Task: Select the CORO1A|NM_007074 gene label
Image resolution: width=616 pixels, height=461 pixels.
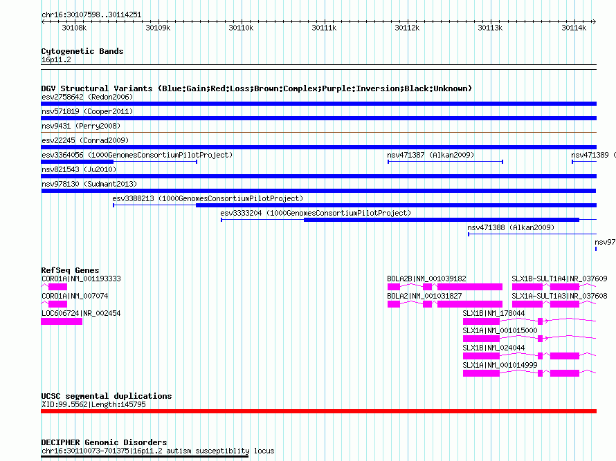Action: (x=75, y=296)
